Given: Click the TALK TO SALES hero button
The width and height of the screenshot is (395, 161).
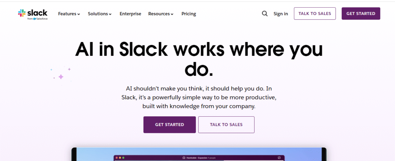Looking at the screenshot, I should click(226, 124).
